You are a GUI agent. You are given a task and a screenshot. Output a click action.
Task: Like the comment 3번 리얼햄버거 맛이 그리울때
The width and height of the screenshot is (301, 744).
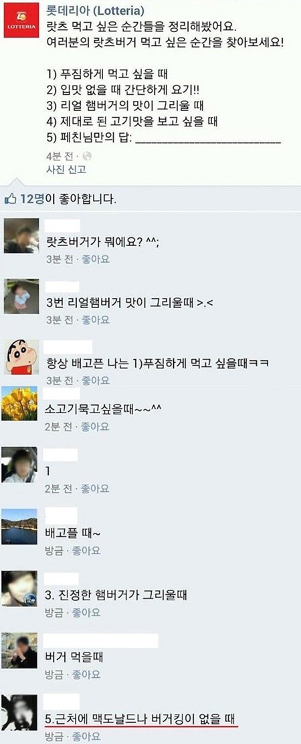click(96, 320)
